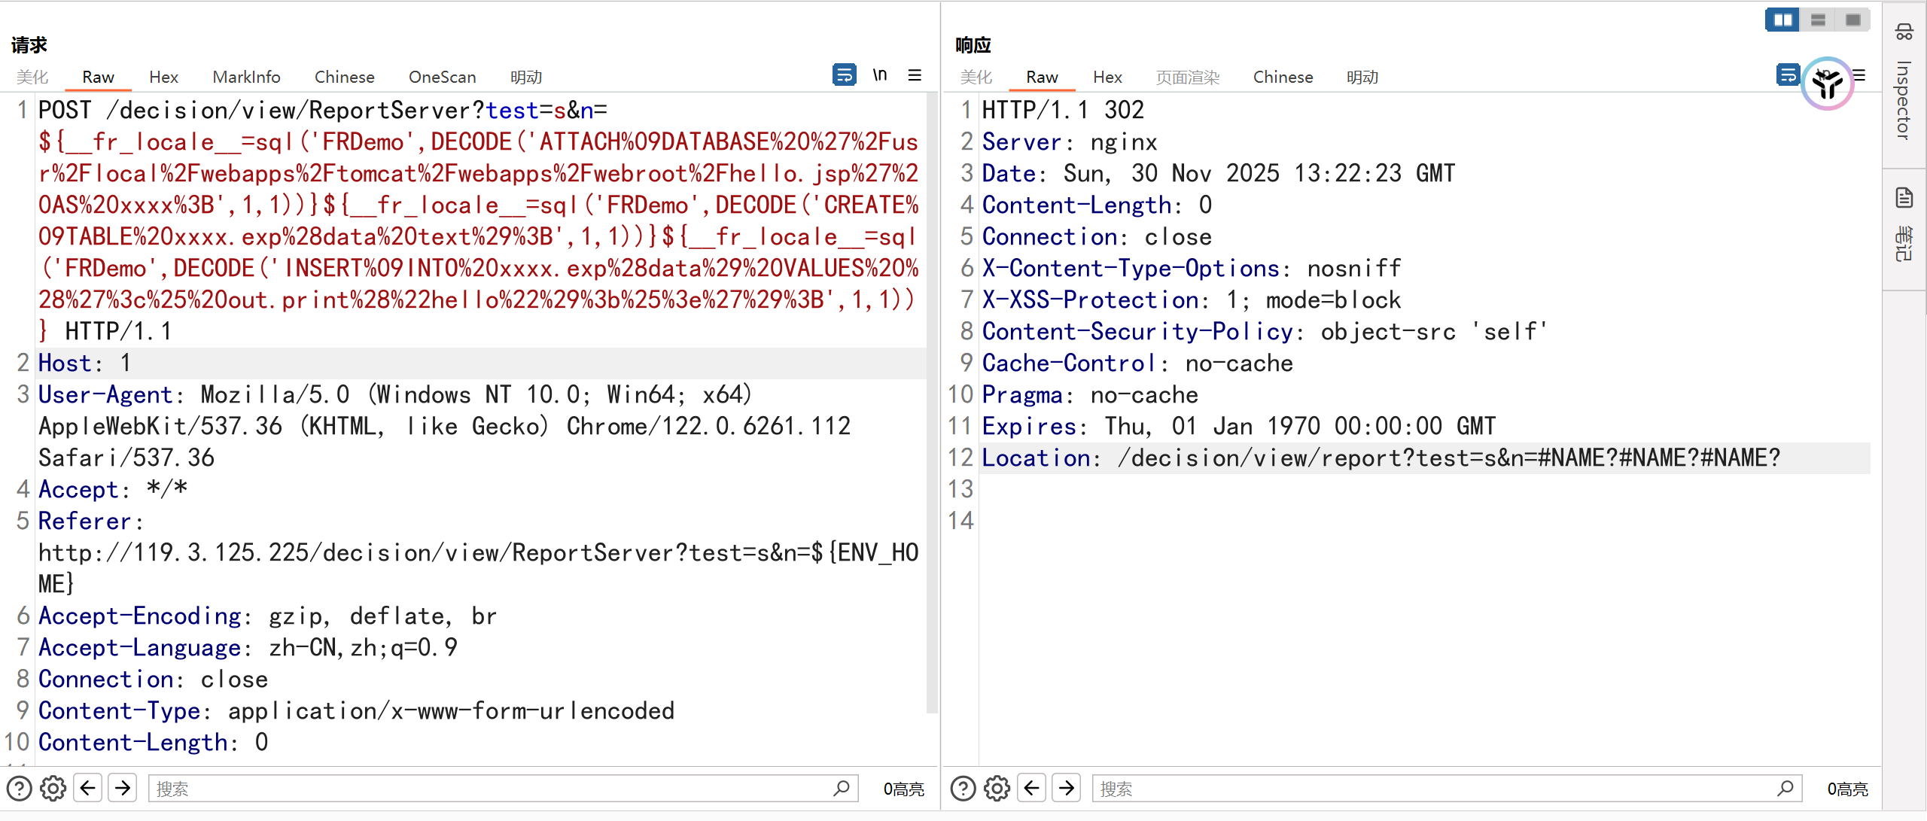Toggle show non-printable characters \n icon
The height and width of the screenshot is (821, 1927).
click(879, 74)
